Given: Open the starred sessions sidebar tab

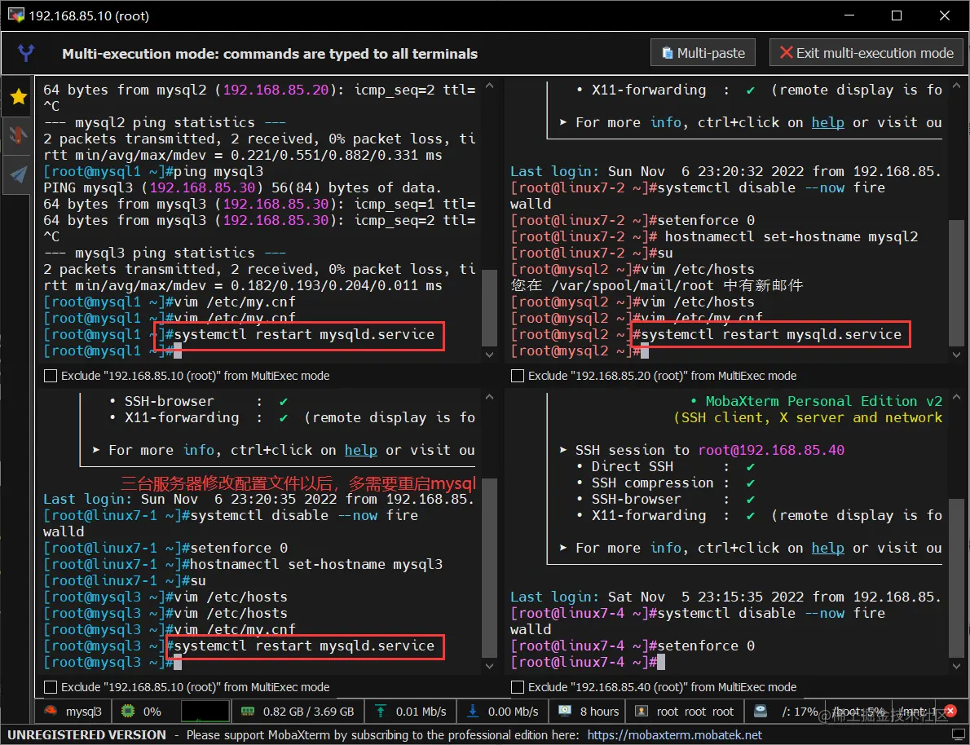Looking at the screenshot, I should [x=19, y=96].
